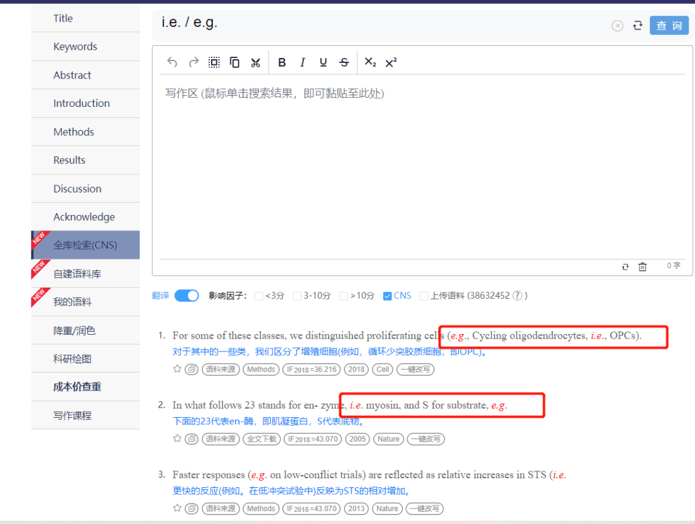Click the blue 查询 search button
This screenshot has width=695, height=524.
669,25
